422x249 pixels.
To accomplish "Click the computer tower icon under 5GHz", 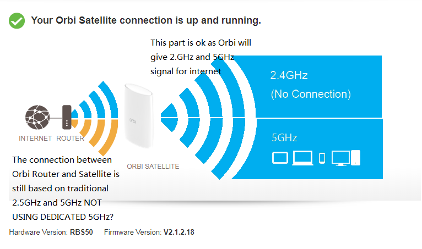I will click(355, 158).
